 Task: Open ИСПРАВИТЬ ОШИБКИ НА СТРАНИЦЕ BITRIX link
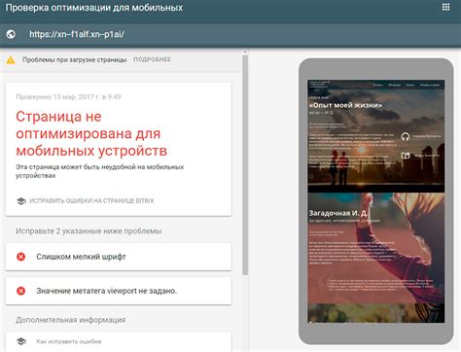91,201
